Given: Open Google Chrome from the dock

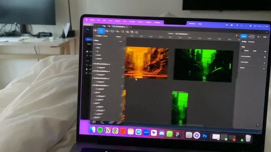Looking at the screenshot, I should click(115, 131).
